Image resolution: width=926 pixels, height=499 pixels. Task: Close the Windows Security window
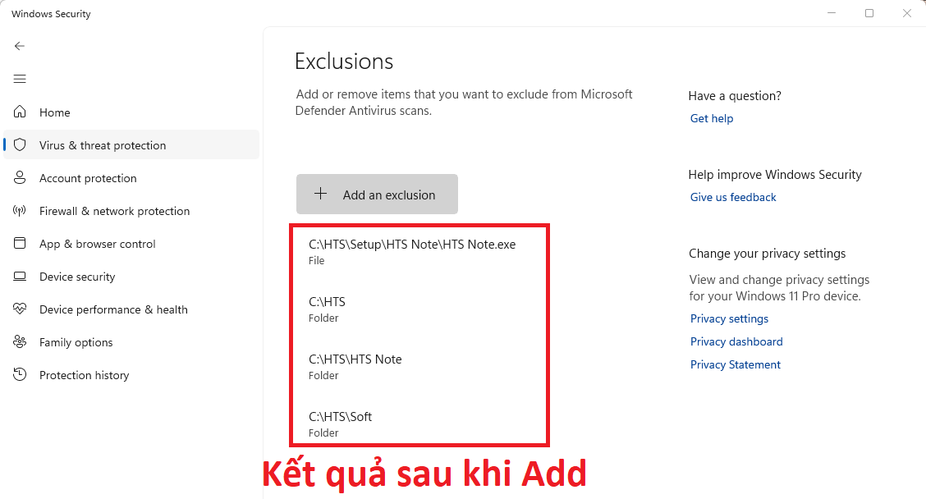tap(907, 13)
